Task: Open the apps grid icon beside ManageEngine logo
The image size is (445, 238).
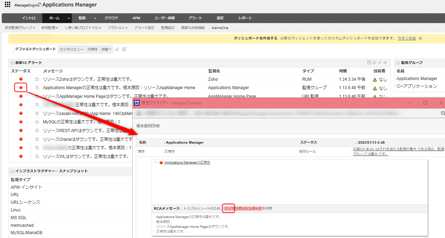Action: point(7,5)
